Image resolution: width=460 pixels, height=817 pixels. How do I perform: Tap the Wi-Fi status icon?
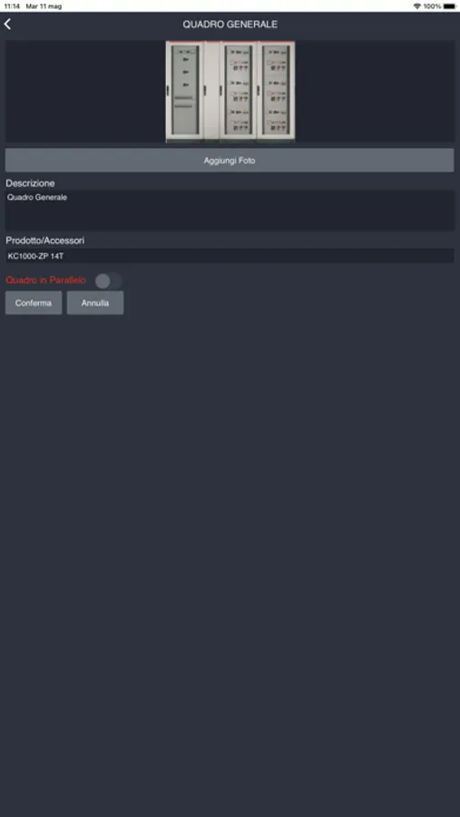416,6
